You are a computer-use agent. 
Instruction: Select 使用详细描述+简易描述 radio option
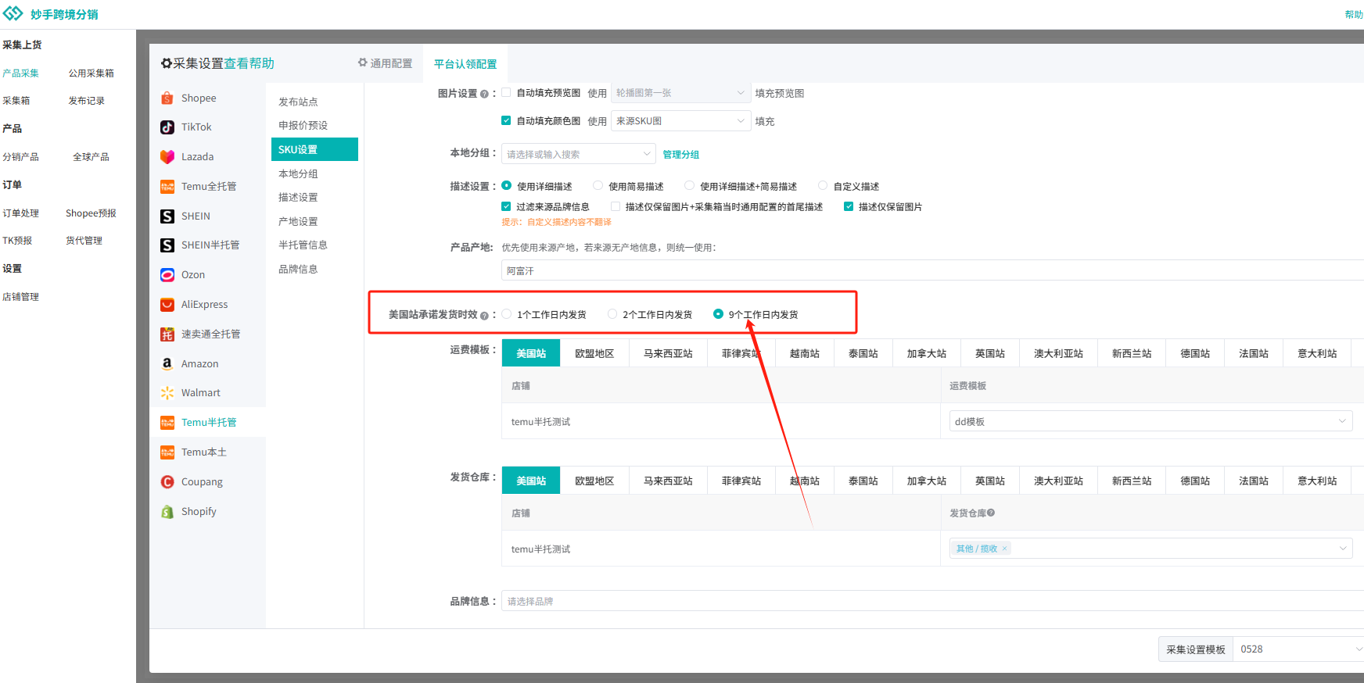click(690, 185)
